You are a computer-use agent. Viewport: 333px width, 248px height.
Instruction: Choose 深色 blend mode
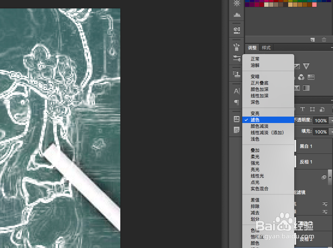tap(268, 102)
